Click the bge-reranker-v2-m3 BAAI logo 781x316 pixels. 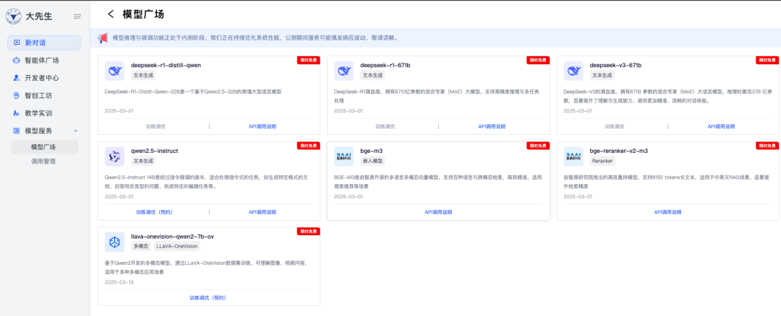[573, 157]
